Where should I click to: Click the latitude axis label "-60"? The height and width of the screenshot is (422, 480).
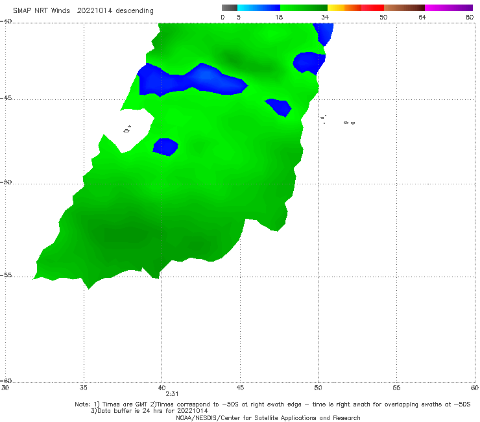pos(6,380)
